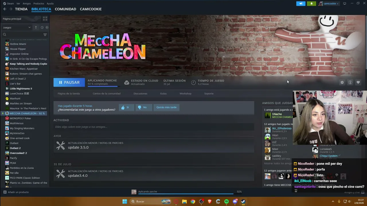
Task: Recommend the game by clicking Sí
Action: [126, 107]
